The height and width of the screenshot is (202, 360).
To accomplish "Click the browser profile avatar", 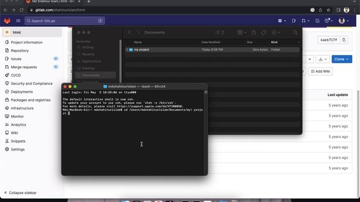I will tap(346, 10).
